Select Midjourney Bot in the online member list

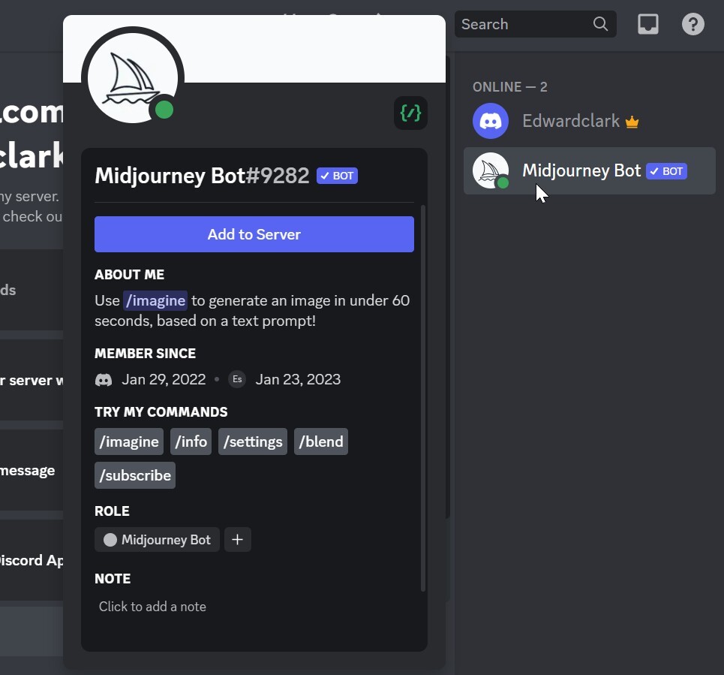[x=581, y=171]
